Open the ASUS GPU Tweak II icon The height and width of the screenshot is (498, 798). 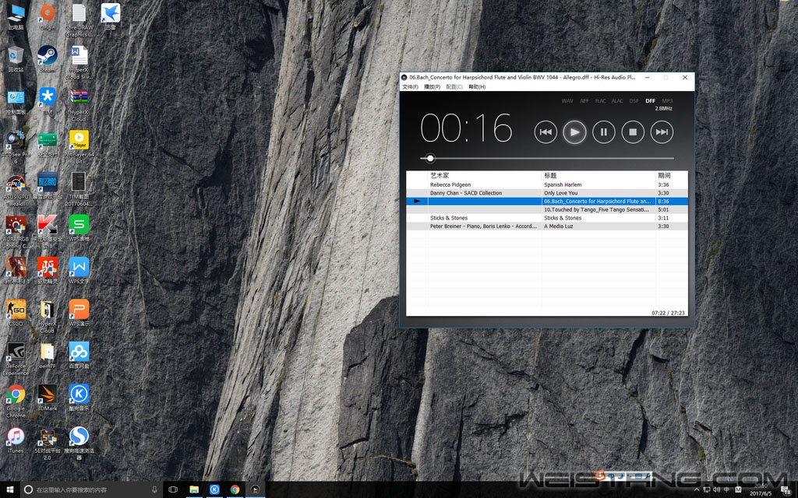(16, 189)
